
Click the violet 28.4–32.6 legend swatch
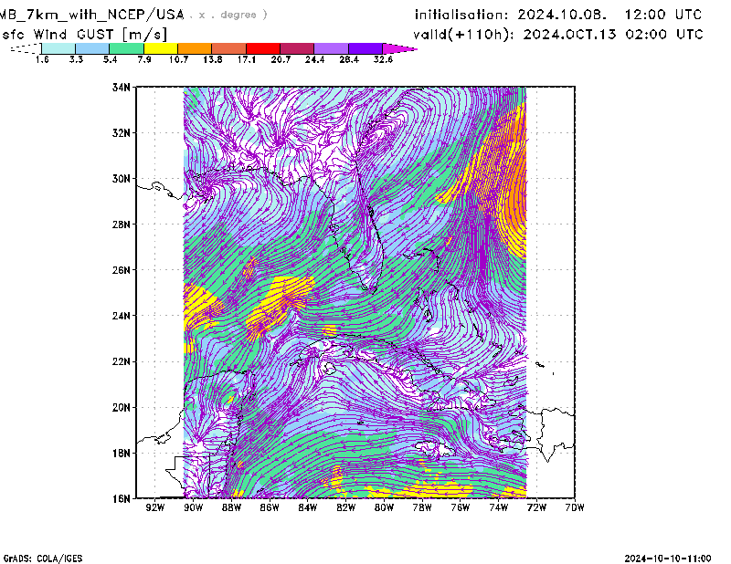point(365,48)
